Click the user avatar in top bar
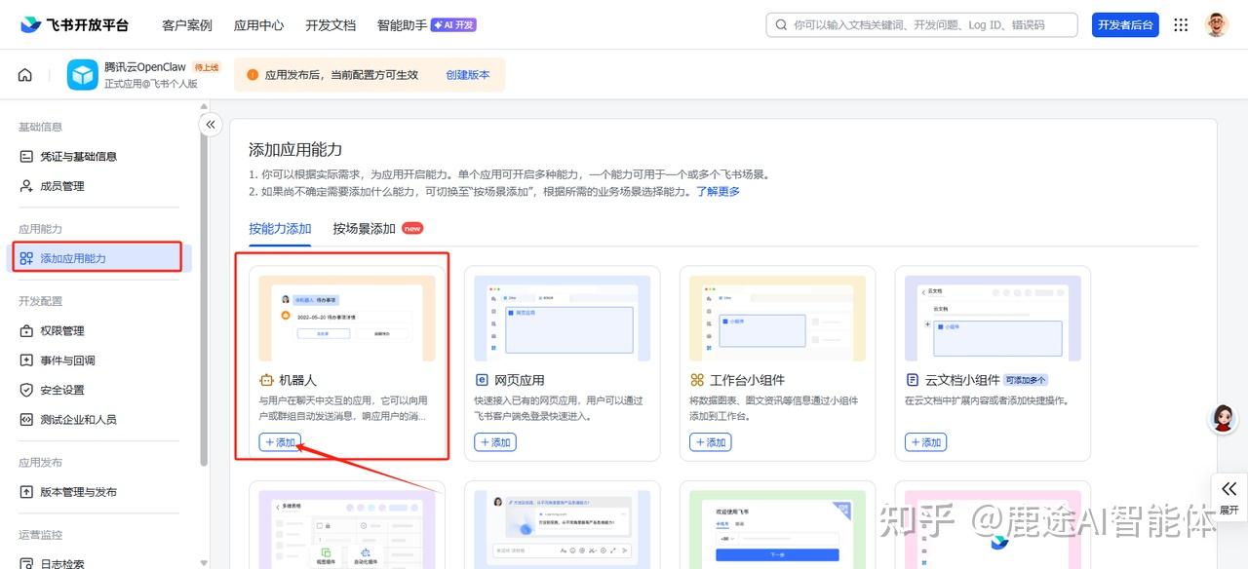This screenshot has width=1248, height=569. coord(1216,25)
